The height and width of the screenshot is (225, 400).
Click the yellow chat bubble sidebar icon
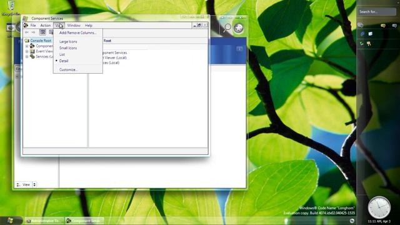pos(383,26)
